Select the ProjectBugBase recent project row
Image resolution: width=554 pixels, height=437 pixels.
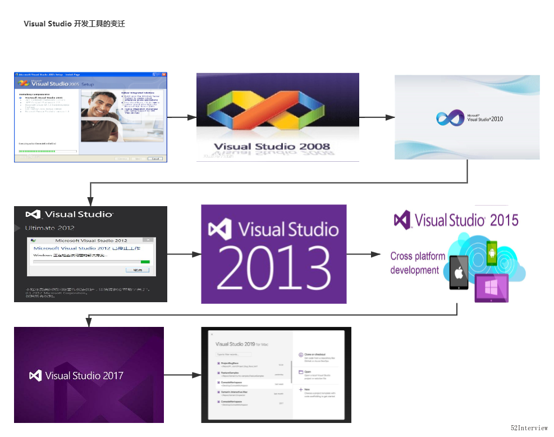pyautogui.click(x=253, y=365)
